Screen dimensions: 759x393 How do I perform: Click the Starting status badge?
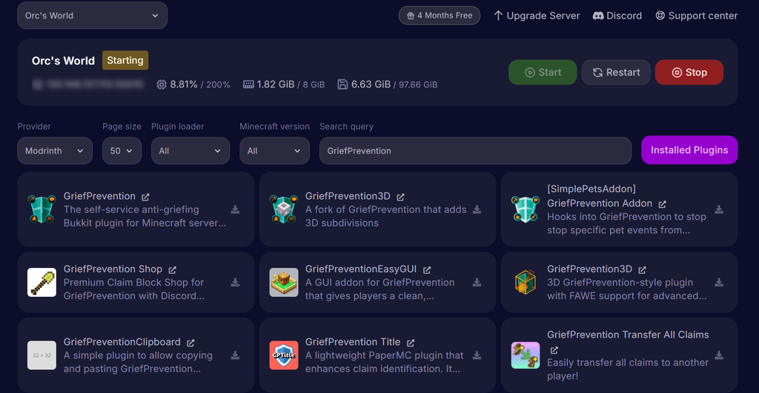pos(125,61)
